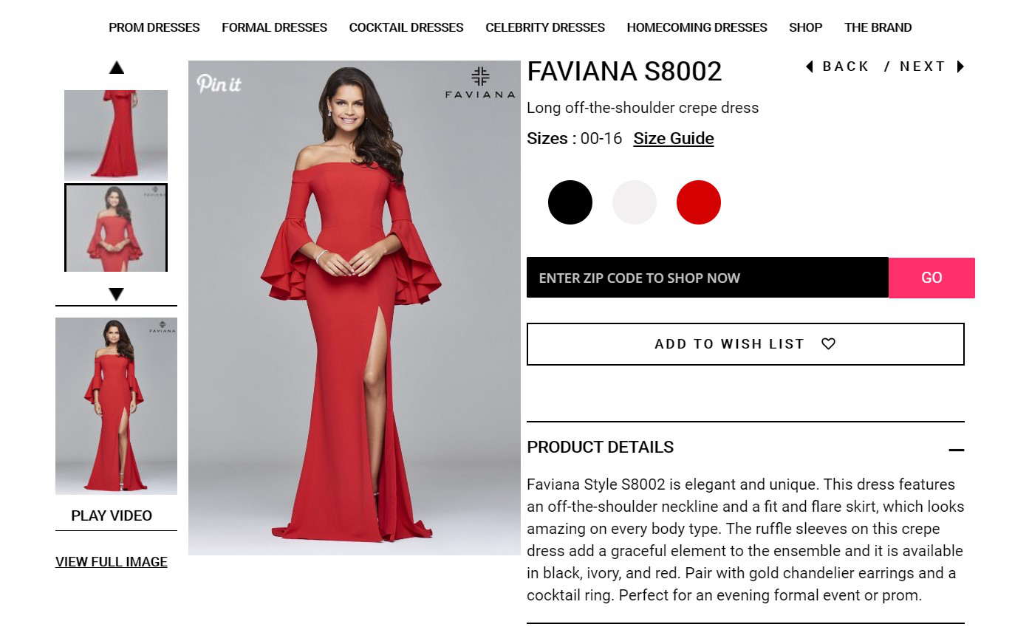Screen dimensions: 1029x627
Task: Play the dress video
Action: coord(112,515)
